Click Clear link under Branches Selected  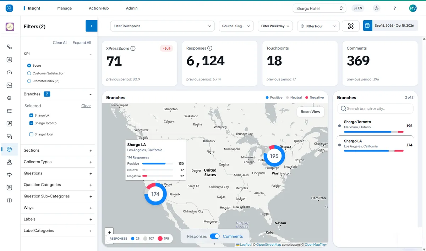pos(86,106)
